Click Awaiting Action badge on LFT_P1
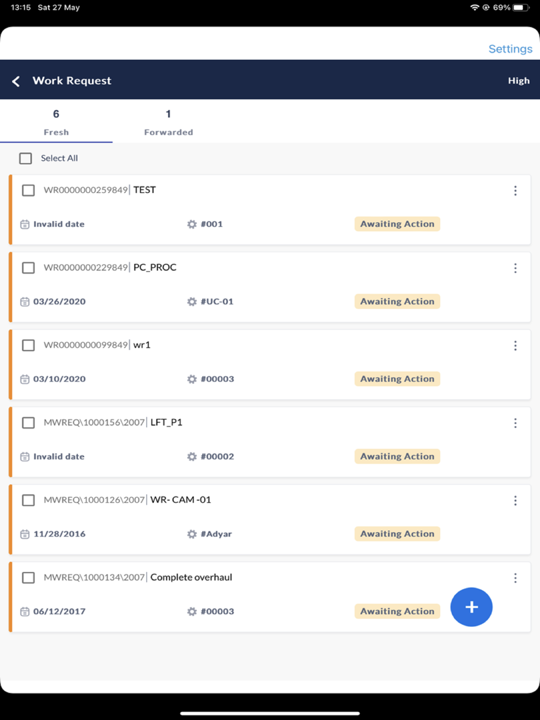The height and width of the screenshot is (720, 540). tap(397, 457)
